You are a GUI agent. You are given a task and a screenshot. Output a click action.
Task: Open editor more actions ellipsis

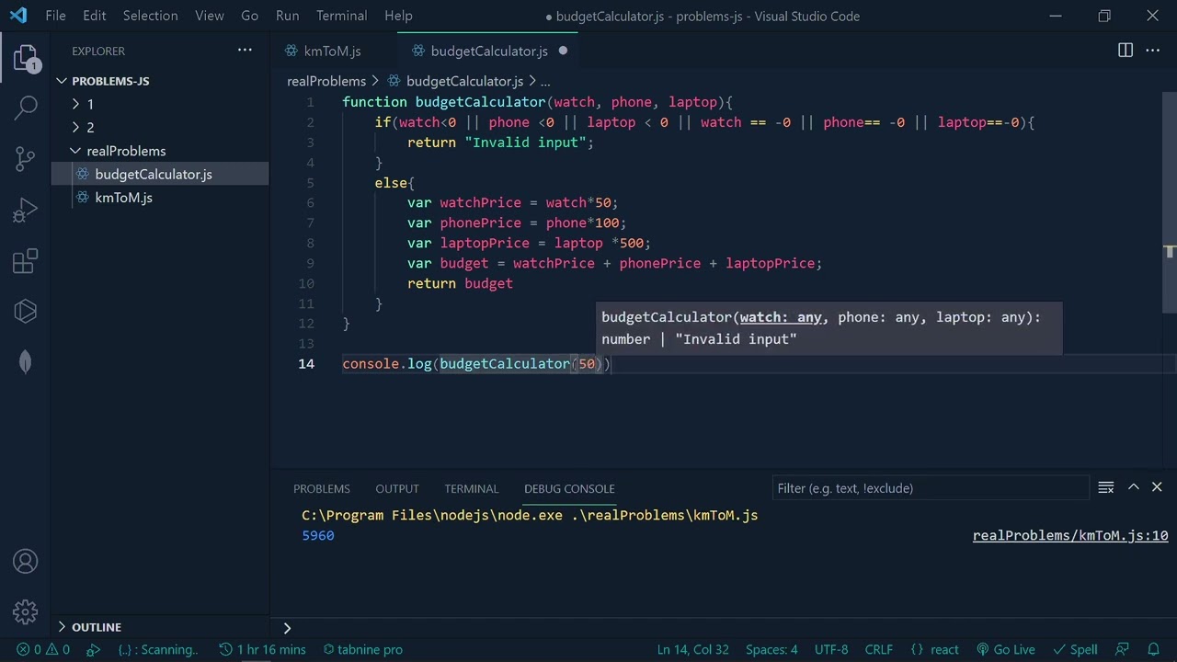point(1153,51)
